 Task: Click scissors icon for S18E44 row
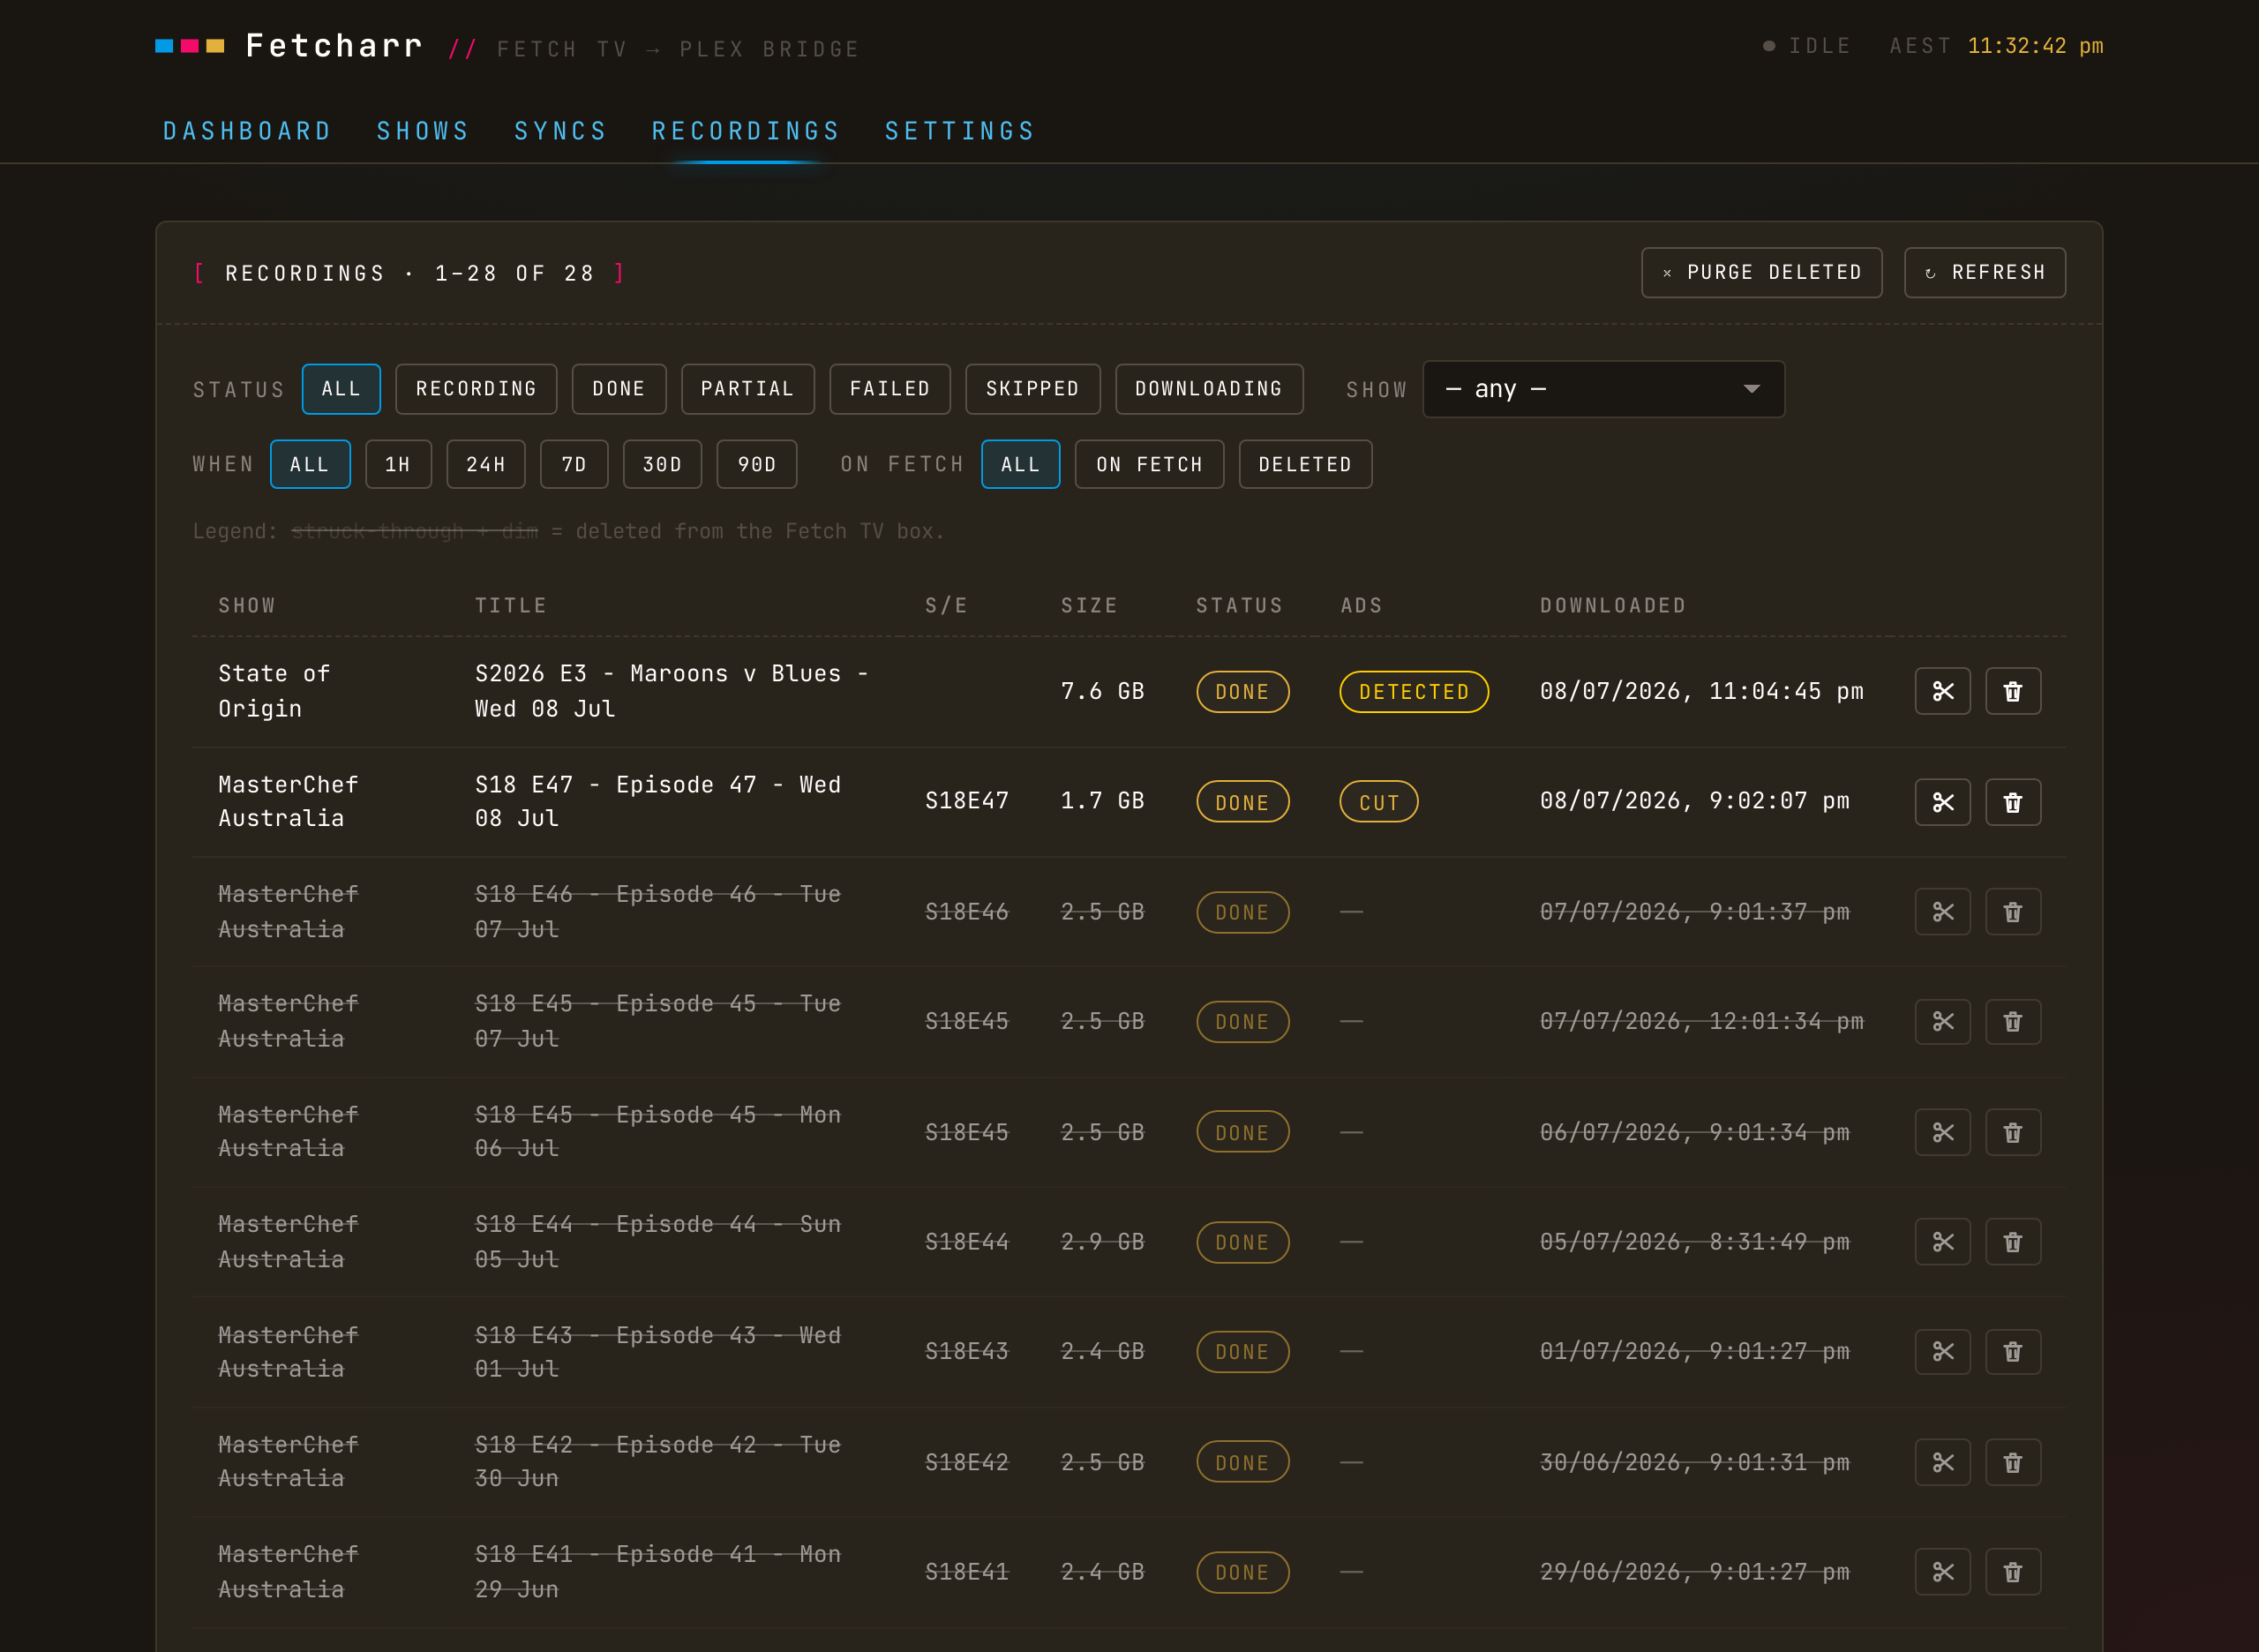(1942, 1242)
